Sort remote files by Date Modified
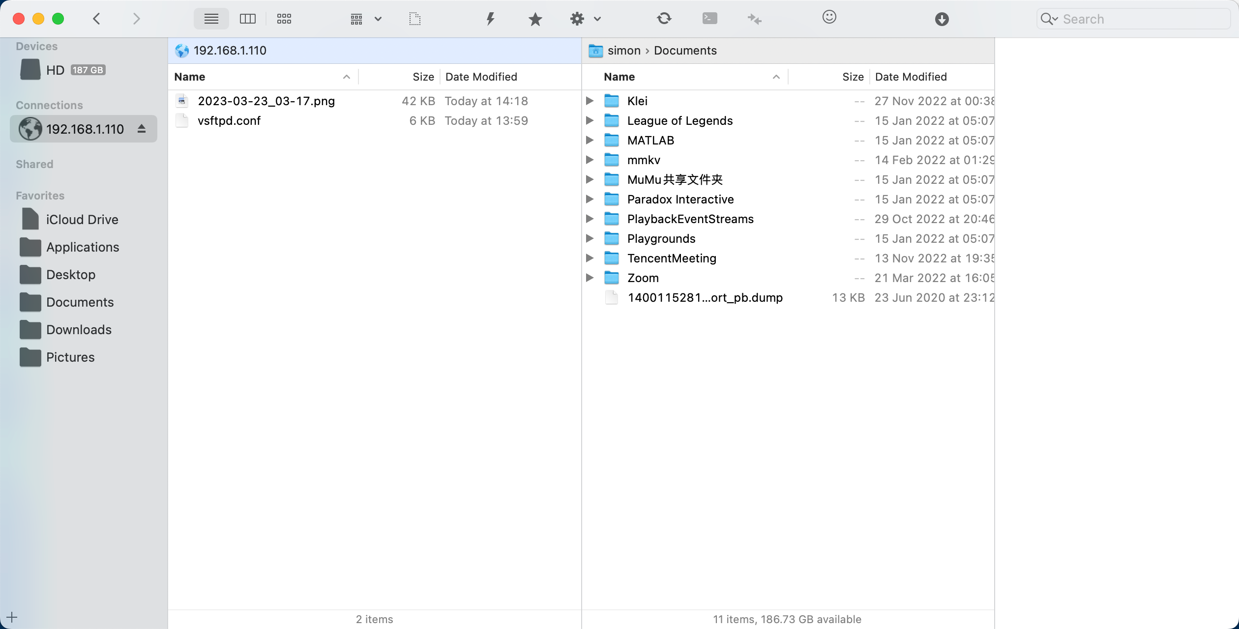Viewport: 1239px width, 629px height. pos(481,77)
